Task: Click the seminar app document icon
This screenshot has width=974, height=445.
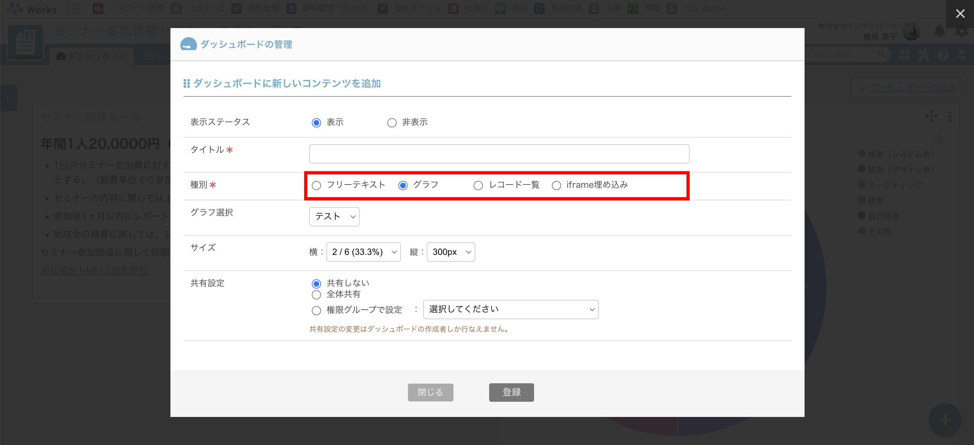Action: [25, 42]
